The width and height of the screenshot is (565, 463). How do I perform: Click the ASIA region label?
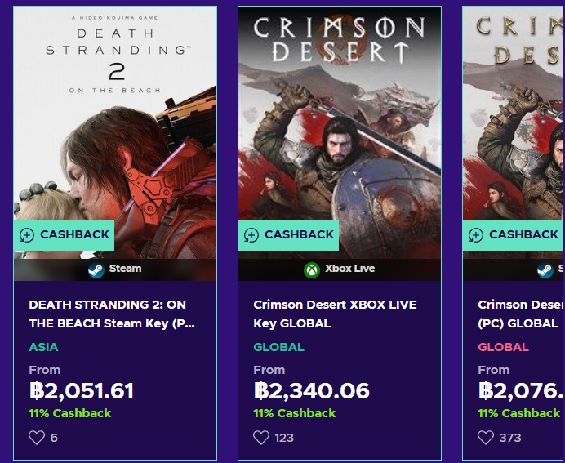(44, 347)
